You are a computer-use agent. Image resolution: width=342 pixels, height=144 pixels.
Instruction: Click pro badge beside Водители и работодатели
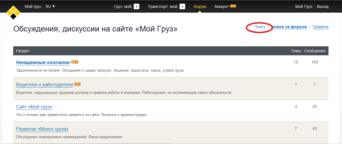pos(78,84)
